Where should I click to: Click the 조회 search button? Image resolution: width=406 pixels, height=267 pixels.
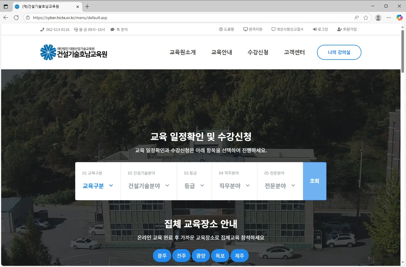coord(314,181)
